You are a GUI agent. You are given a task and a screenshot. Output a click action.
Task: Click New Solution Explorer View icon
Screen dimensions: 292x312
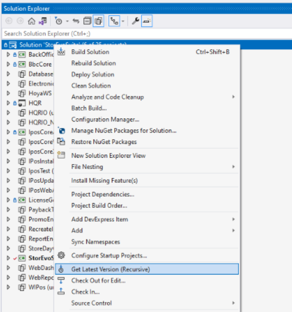click(x=61, y=155)
